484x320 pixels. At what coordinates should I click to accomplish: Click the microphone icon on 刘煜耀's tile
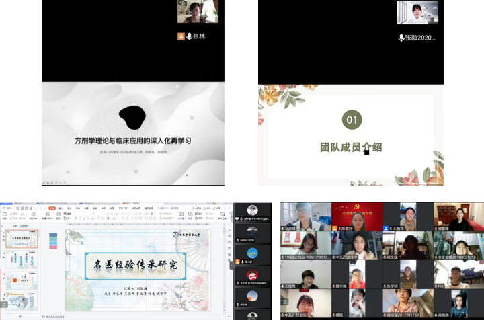(x=387, y=314)
